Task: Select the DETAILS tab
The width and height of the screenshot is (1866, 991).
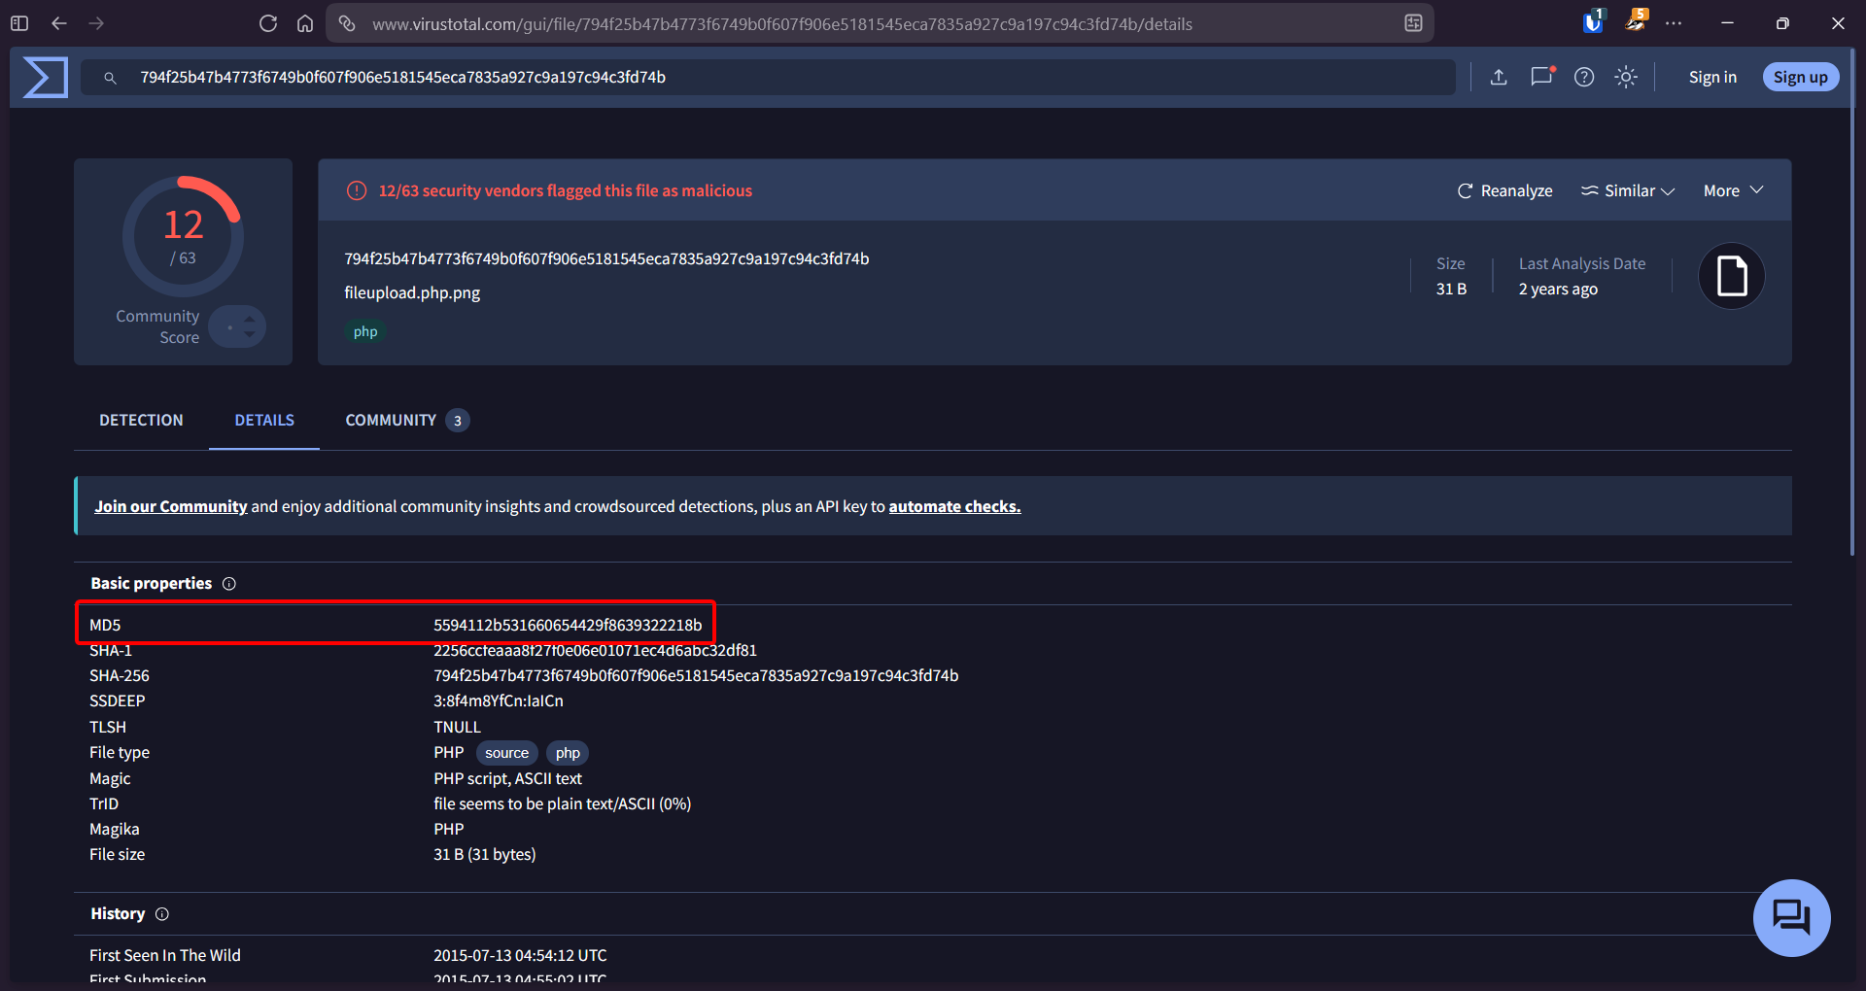Action: coord(264,421)
